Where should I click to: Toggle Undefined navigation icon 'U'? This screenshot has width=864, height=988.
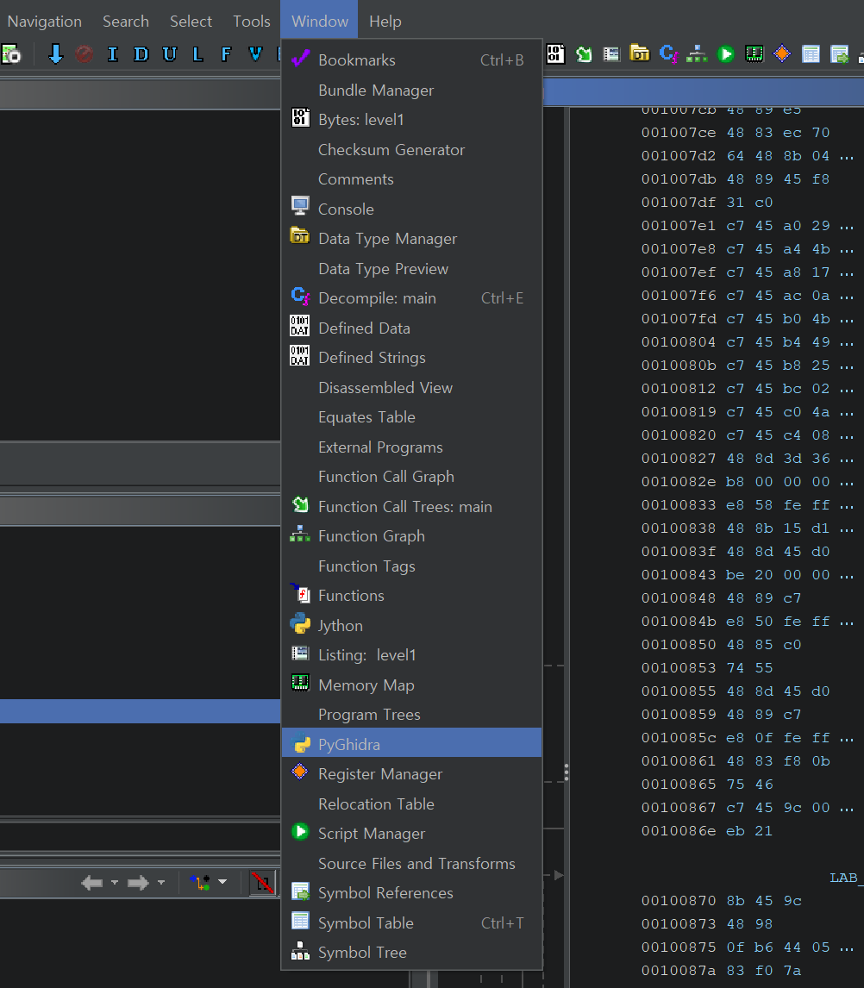point(169,54)
